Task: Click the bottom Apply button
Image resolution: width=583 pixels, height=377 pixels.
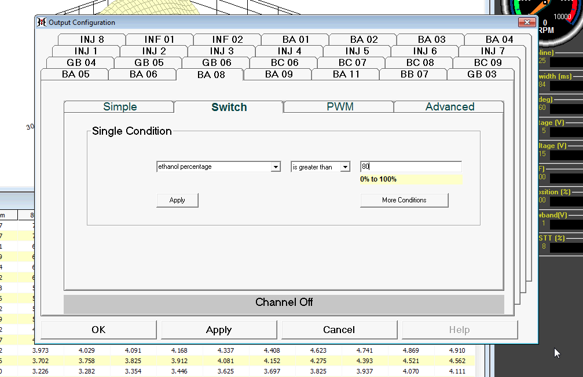Action: point(219,330)
